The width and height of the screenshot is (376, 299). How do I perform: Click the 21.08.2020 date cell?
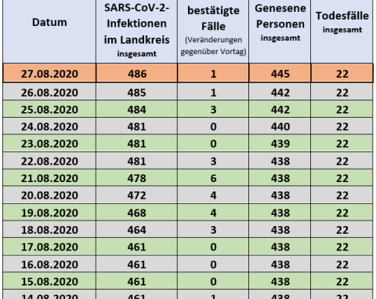pos(49,178)
